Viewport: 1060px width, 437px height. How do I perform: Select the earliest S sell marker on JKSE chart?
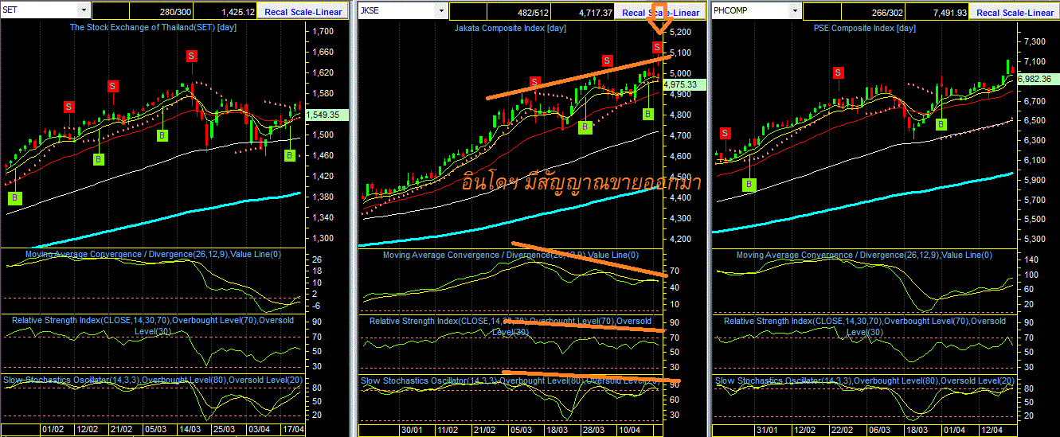[x=535, y=82]
